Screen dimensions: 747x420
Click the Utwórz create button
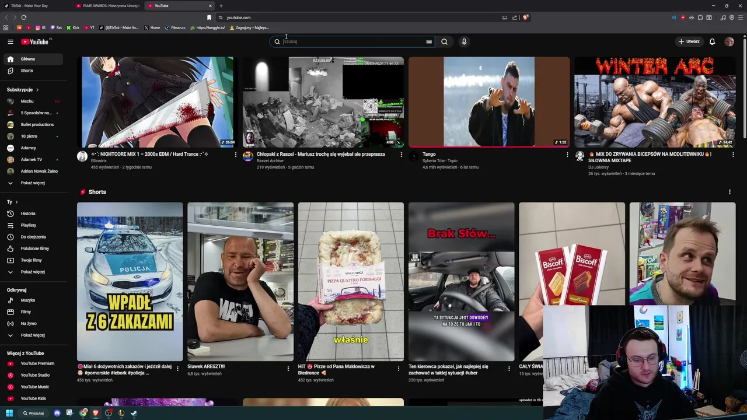[x=689, y=41]
